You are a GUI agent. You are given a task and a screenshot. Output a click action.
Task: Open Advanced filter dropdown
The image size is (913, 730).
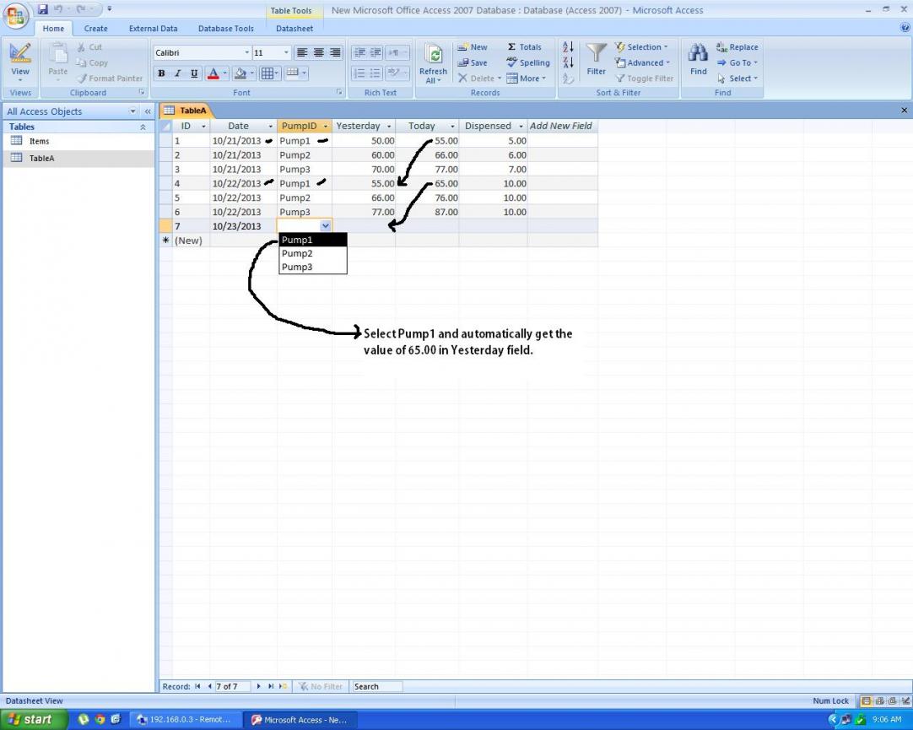pyautogui.click(x=643, y=62)
